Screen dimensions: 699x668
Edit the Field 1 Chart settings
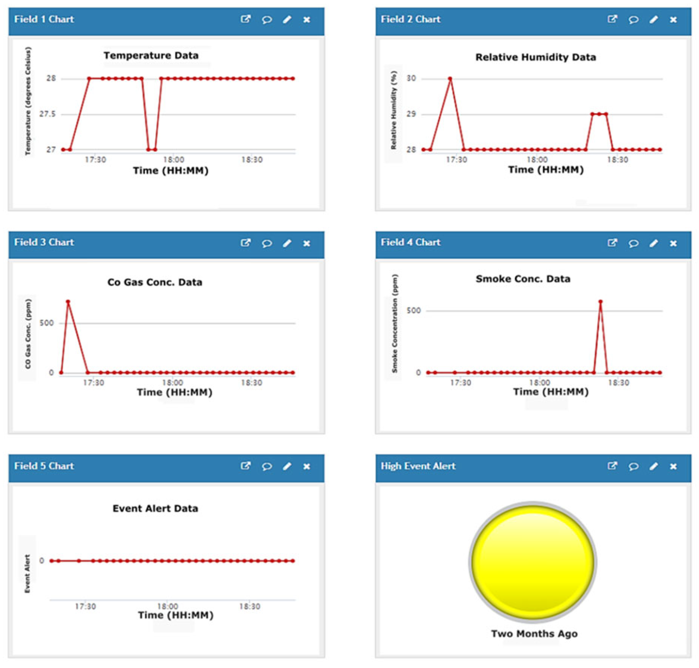[287, 20]
